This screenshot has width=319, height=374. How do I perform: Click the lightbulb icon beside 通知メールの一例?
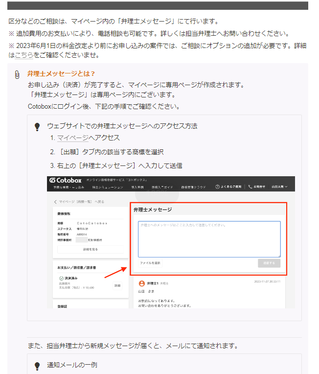click(x=37, y=366)
